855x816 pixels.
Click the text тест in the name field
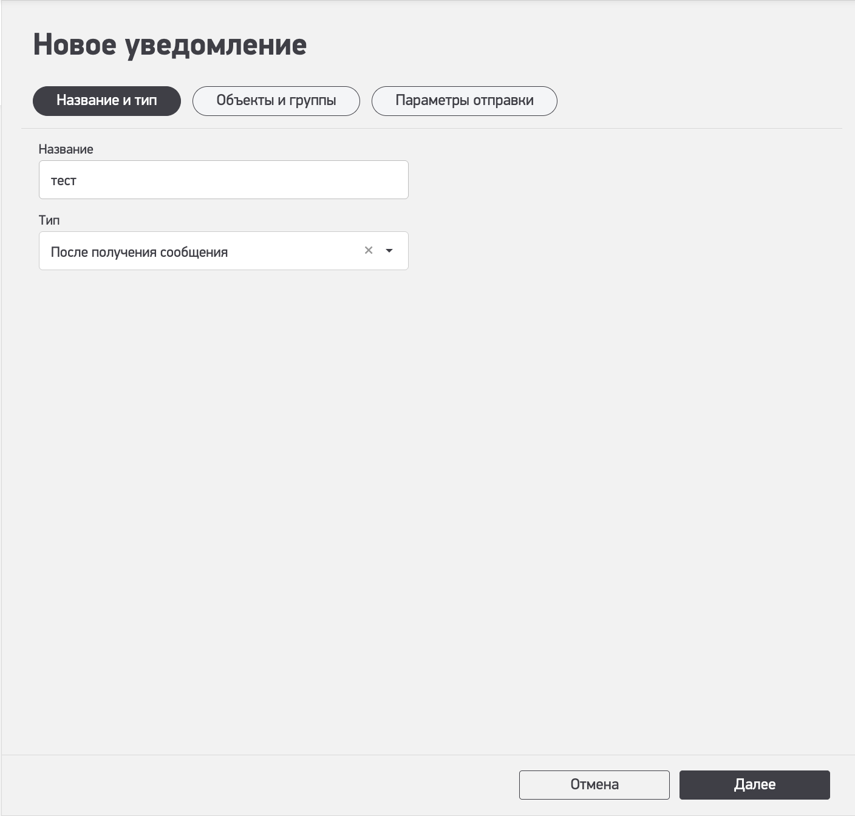click(64, 181)
